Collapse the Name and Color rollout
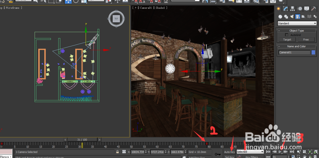The image size is (319, 158). (296, 46)
